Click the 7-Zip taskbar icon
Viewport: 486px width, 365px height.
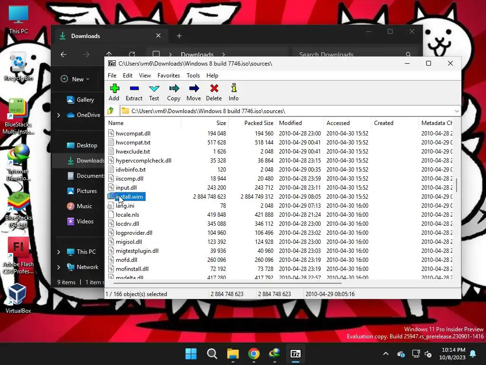296,354
